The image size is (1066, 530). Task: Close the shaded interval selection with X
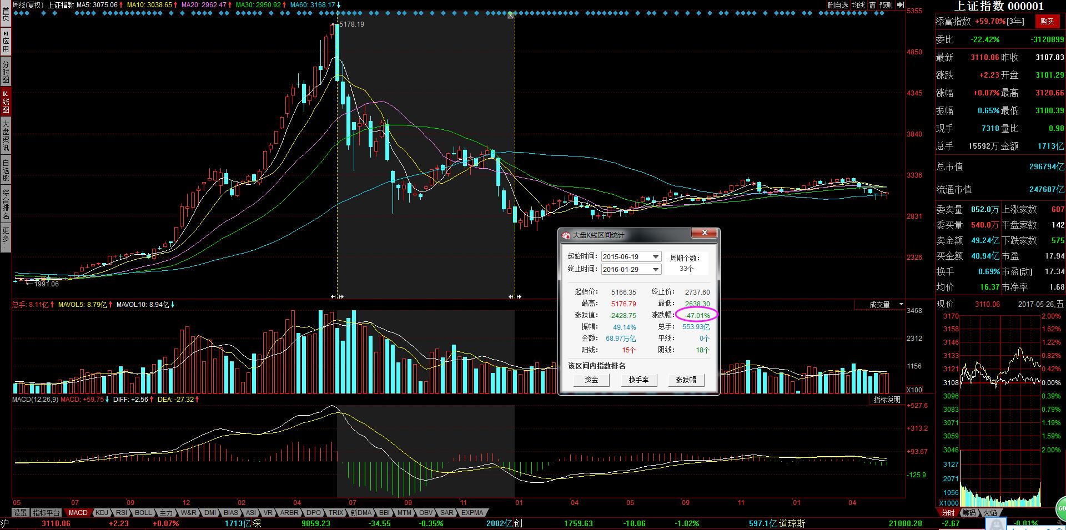point(511,16)
